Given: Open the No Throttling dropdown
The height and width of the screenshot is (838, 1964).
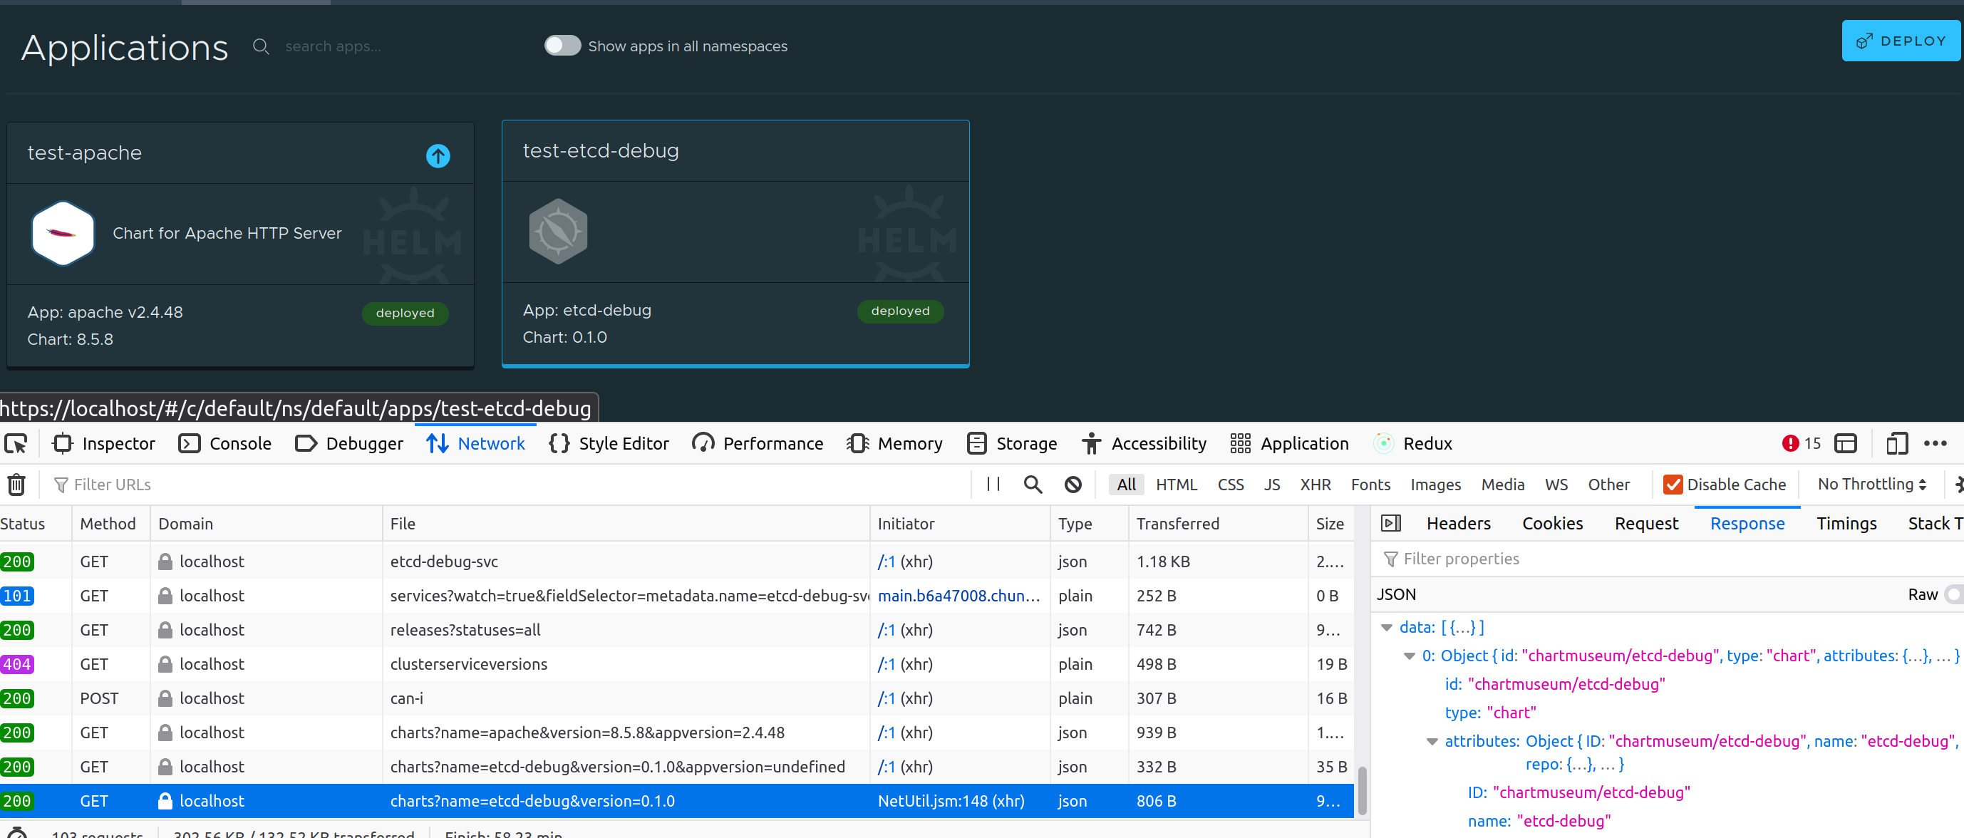Looking at the screenshot, I should tap(1870, 484).
